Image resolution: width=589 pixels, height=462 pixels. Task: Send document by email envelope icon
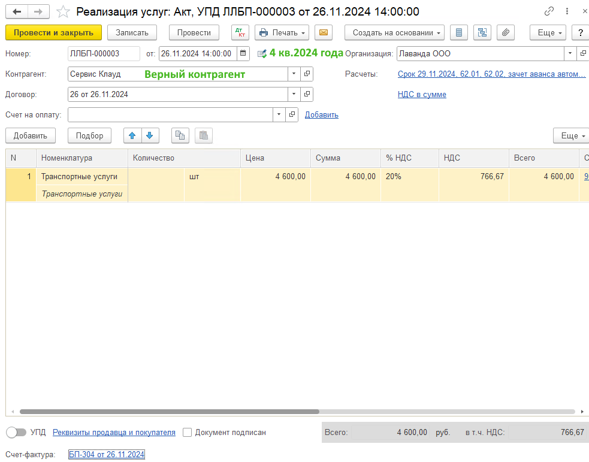click(324, 33)
